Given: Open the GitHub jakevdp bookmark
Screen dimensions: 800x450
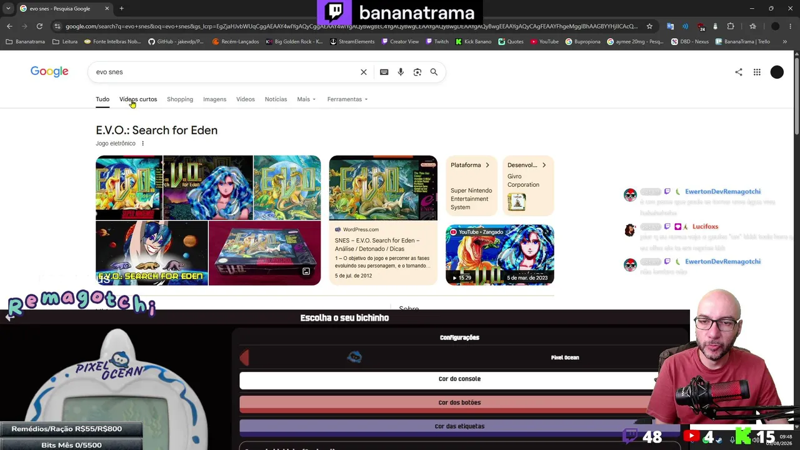Looking at the screenshot, I should (176, 42).
